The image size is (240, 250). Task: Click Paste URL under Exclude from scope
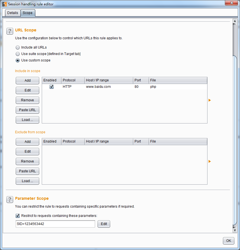coord(27,171)
